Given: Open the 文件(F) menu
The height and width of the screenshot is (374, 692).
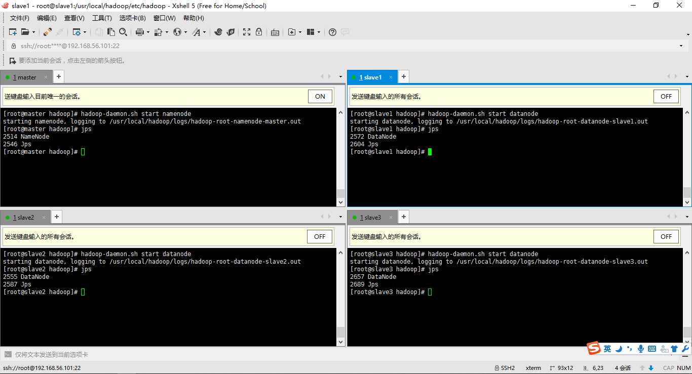Looking at the screenshot, I should (20, 18).
